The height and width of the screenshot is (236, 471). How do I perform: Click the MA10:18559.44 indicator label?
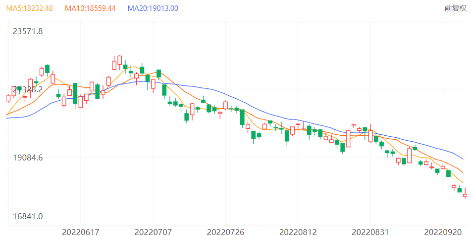pos(90,8)
